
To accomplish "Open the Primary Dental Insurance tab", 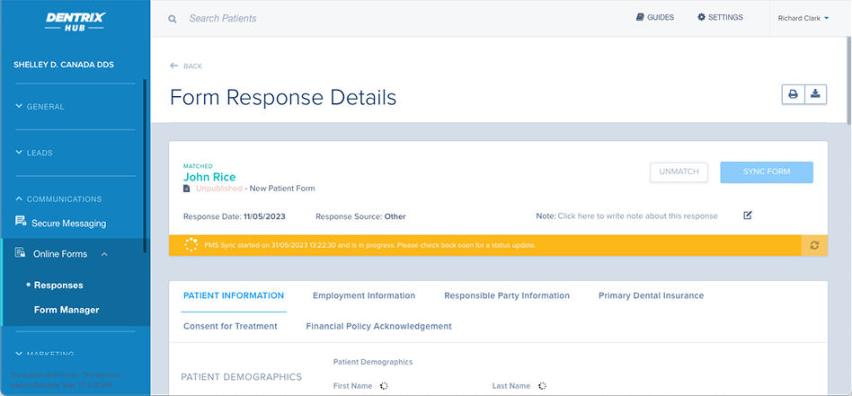I will coord(651,296).
